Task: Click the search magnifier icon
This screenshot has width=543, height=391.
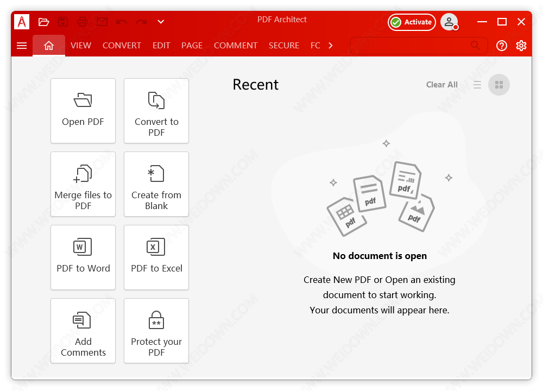Action: (476, 46)
